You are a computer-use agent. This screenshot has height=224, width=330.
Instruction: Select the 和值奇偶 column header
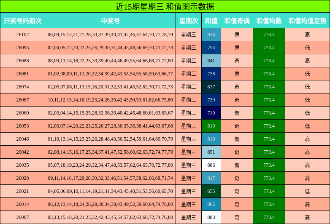click(237, 21)
